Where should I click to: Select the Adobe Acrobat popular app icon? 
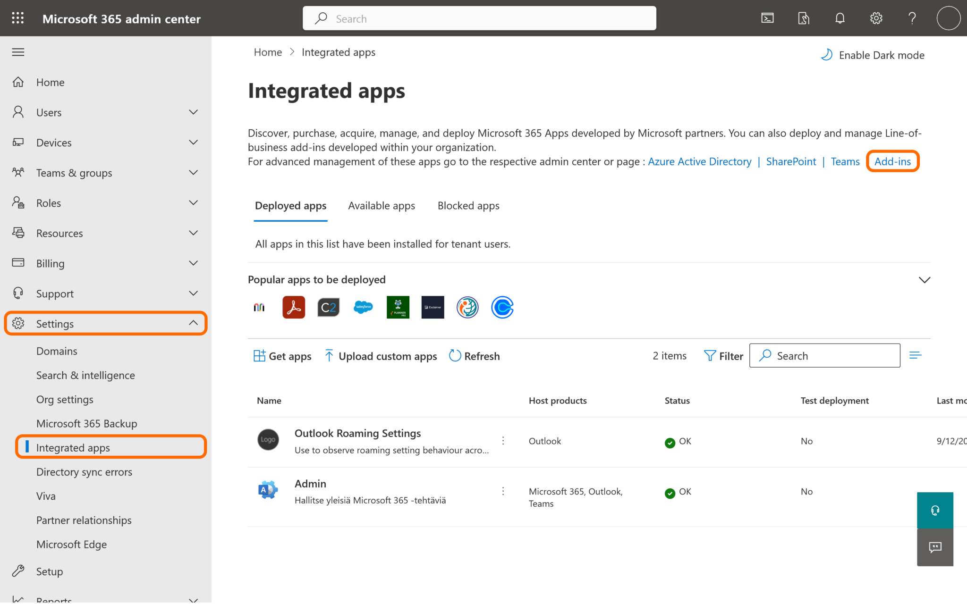(x=294, y=308)
